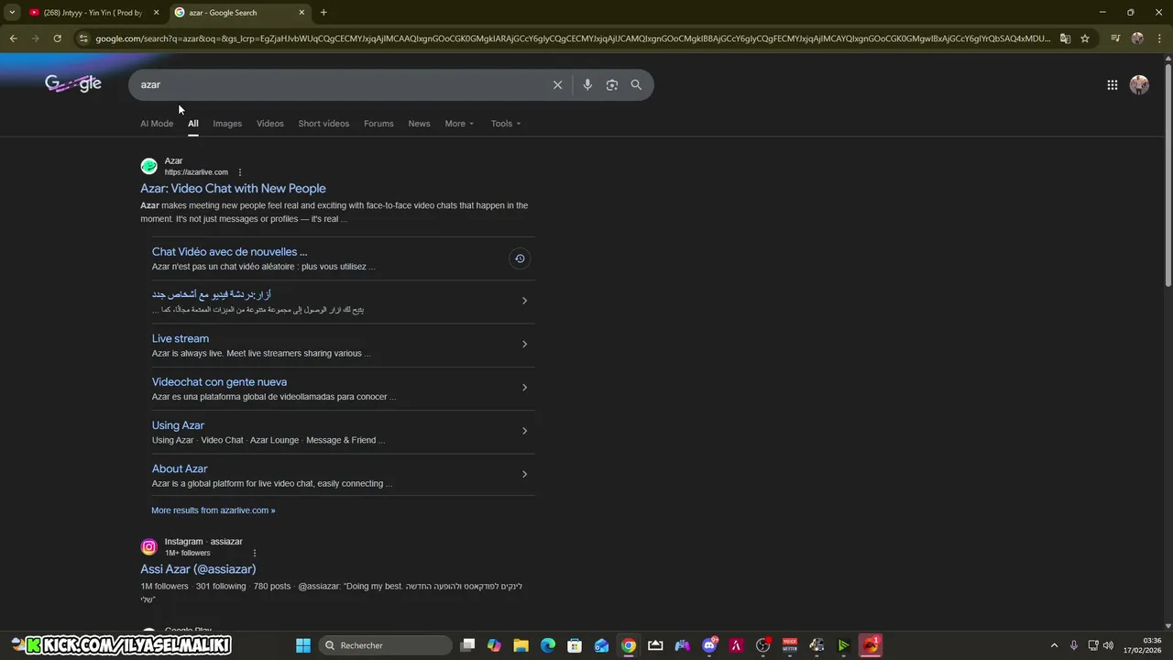This screenshot has height=660, width=1173.
Task: Open the Tools dropdown
Action: pos(505,124)
